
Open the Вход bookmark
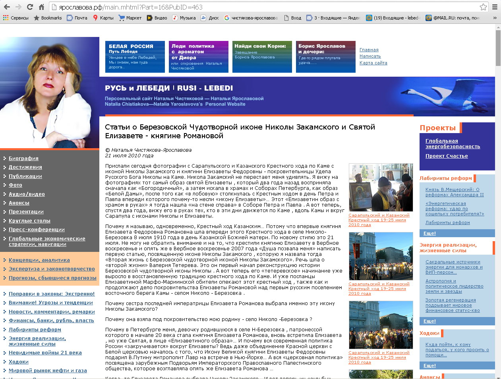coord(292,18)
